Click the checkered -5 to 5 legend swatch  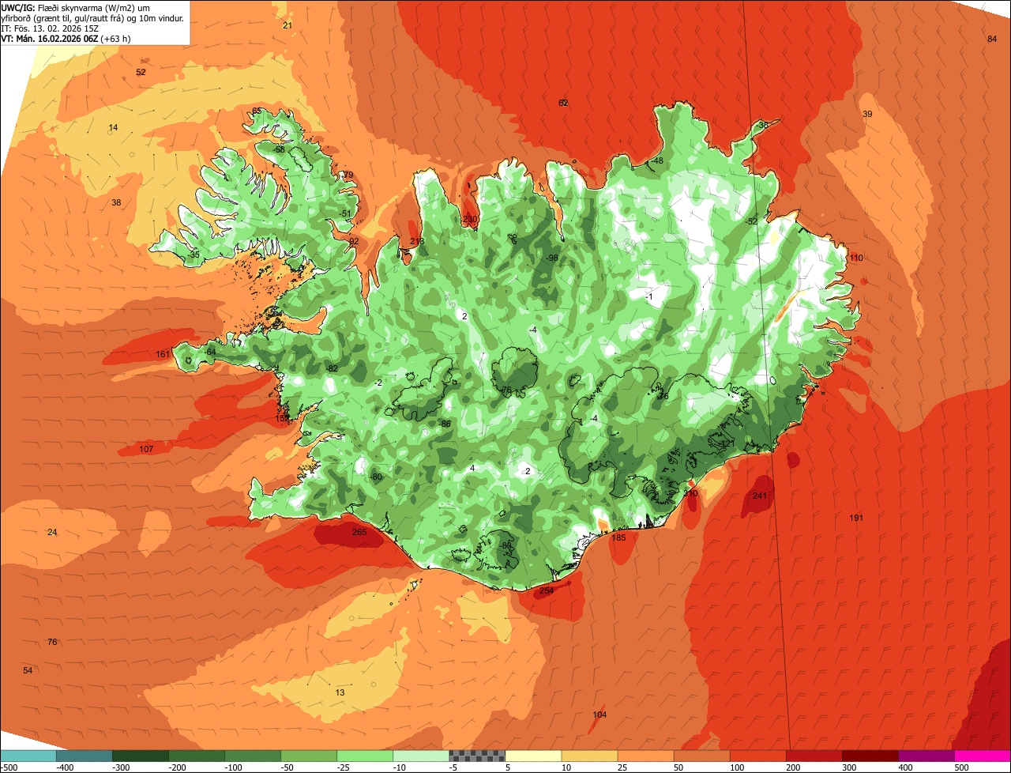(477, 756)
